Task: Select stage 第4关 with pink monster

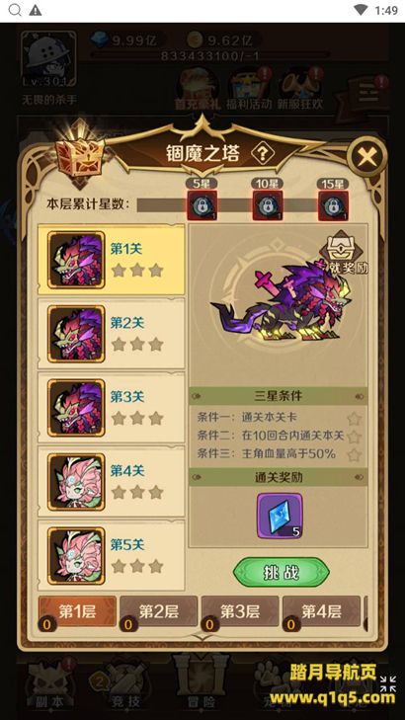Action: click(x=111, y=482)
